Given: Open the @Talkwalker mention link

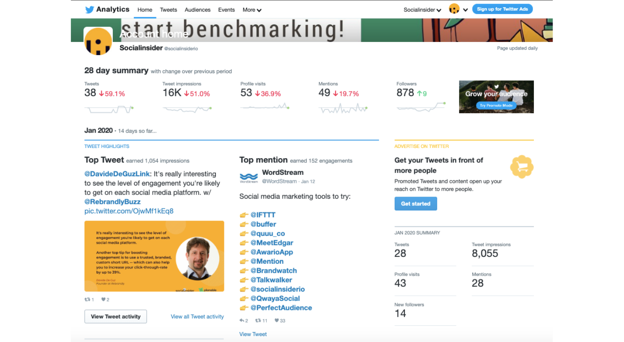Looking at the screenshot, I should pos(271,280).
